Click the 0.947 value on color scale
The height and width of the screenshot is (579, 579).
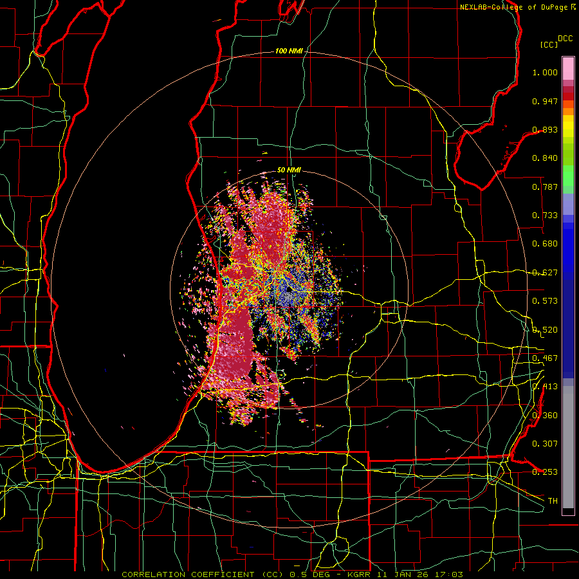coord(545,101)
